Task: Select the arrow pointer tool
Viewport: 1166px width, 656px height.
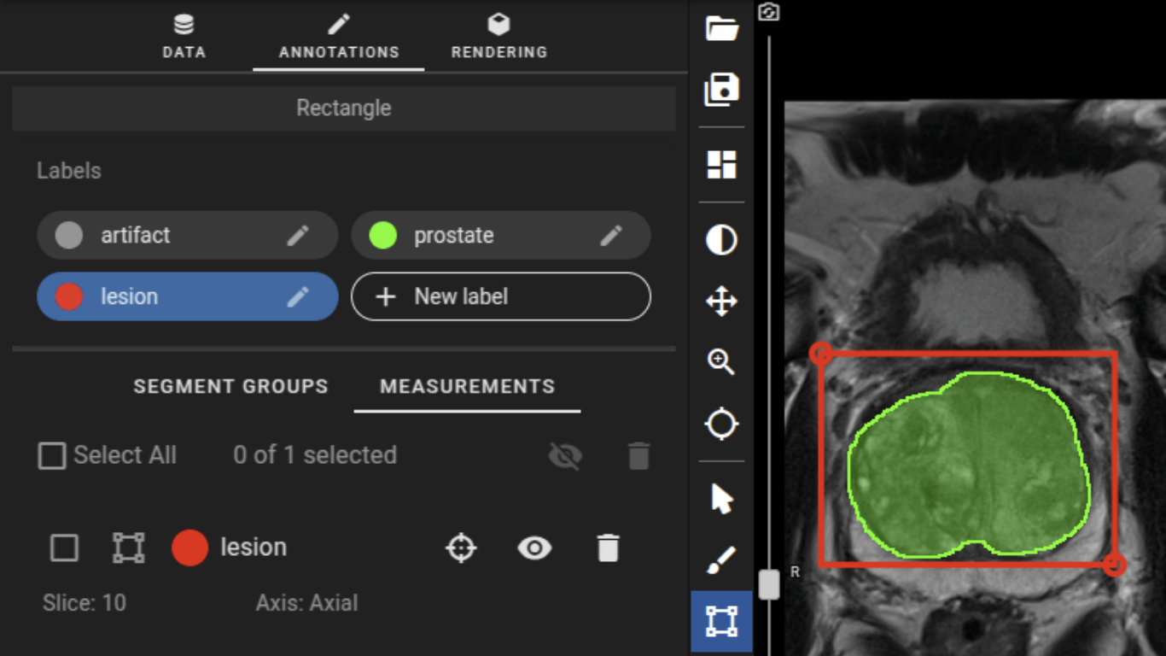Action: (721, 499)
